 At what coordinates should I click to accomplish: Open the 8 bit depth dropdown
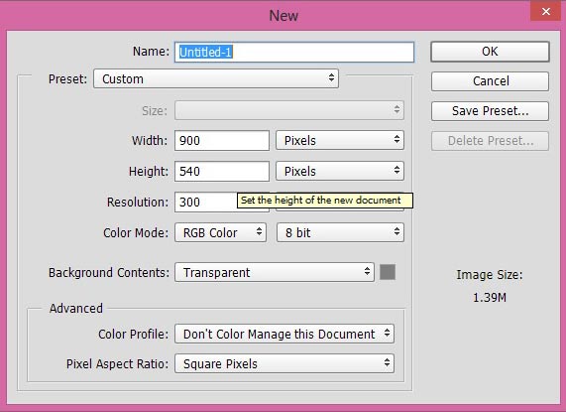[340, 232]
